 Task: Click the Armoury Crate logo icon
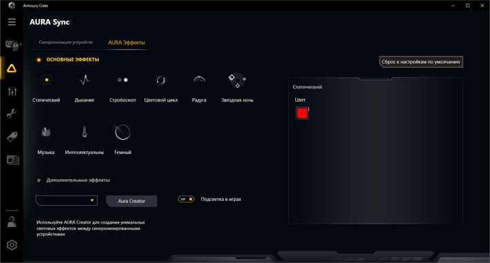12,5
